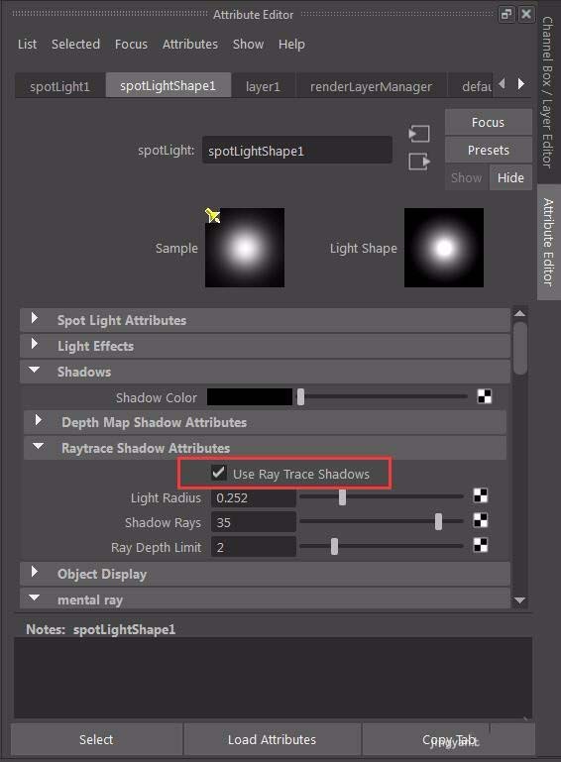Image resolution: width=561 pixels, height=762 pixels.
Task: Click the black Shadow Color swatch
Action: [250, 396]
